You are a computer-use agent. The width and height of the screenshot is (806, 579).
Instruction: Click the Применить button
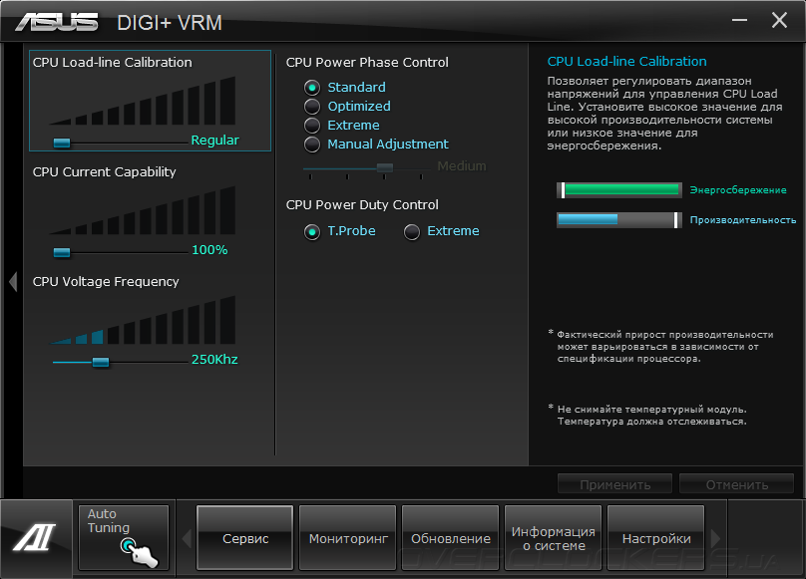614,484
